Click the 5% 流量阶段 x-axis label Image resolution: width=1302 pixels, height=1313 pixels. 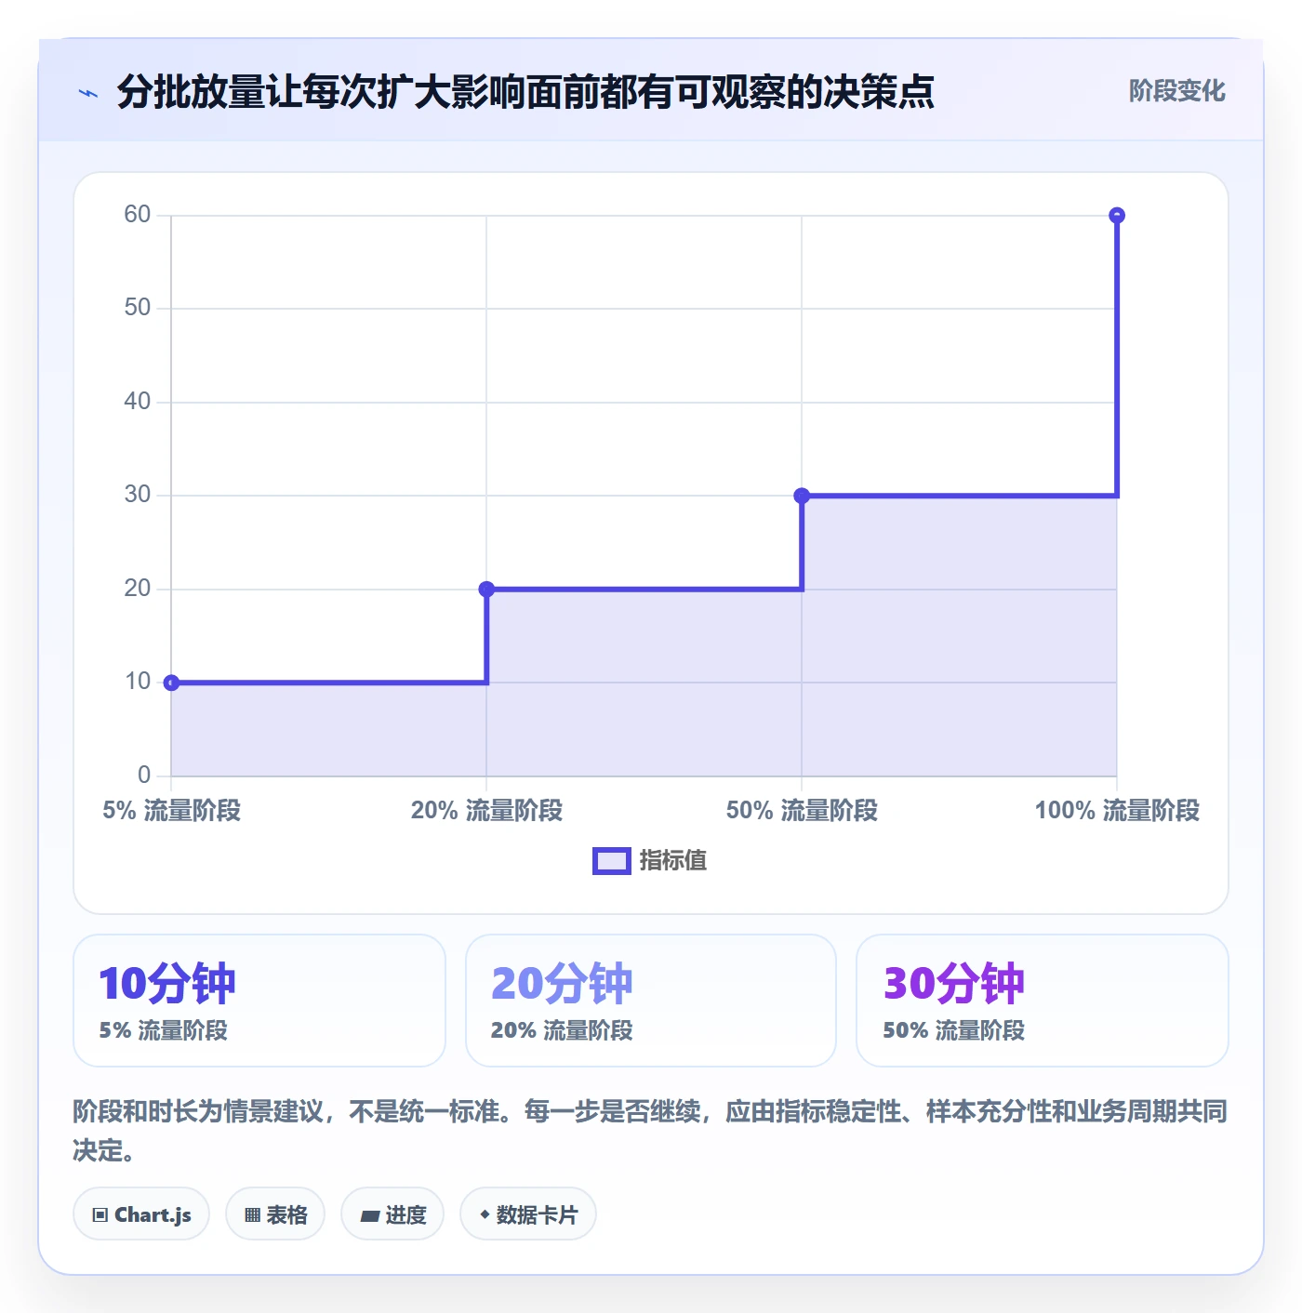(x=172, y=811)
